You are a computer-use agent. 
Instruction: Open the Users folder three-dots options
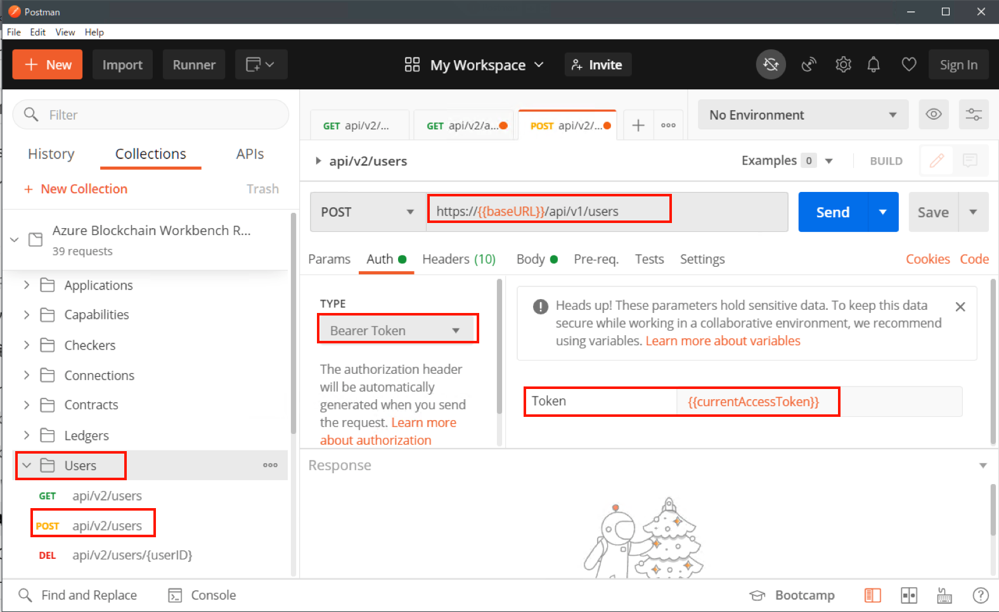(270, 465)
